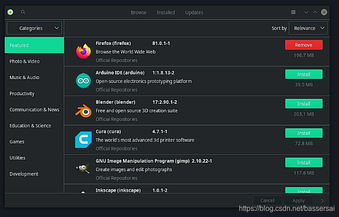Click the Cura app icon

click(x=84, y=140)
